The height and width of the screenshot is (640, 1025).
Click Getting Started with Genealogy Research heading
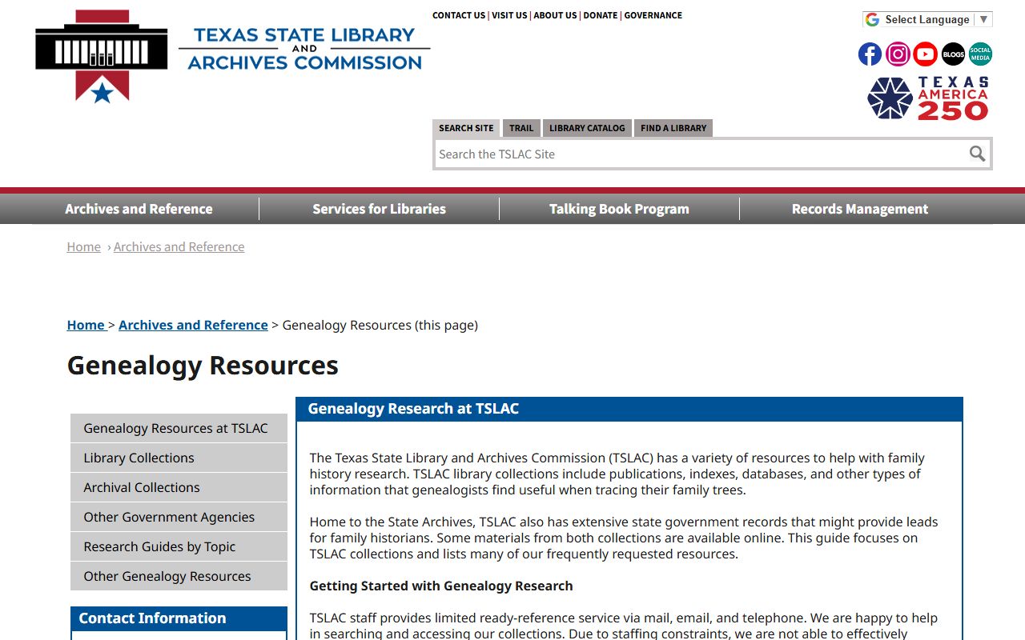tap(441, 586)
